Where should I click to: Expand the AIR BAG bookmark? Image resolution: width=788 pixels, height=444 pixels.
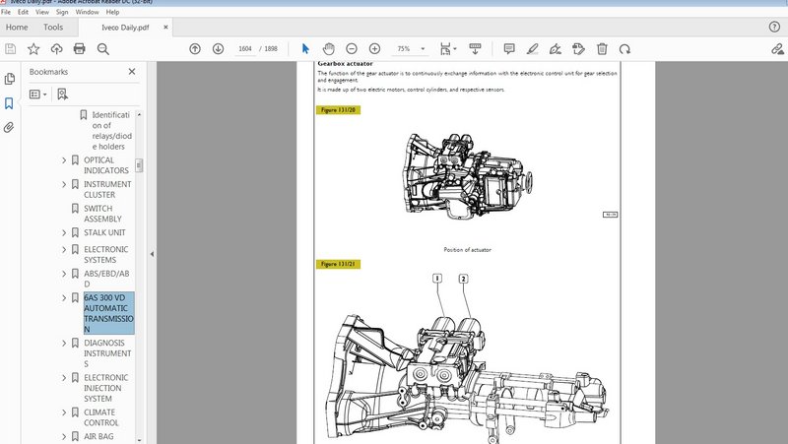click(x=64, y=436)
